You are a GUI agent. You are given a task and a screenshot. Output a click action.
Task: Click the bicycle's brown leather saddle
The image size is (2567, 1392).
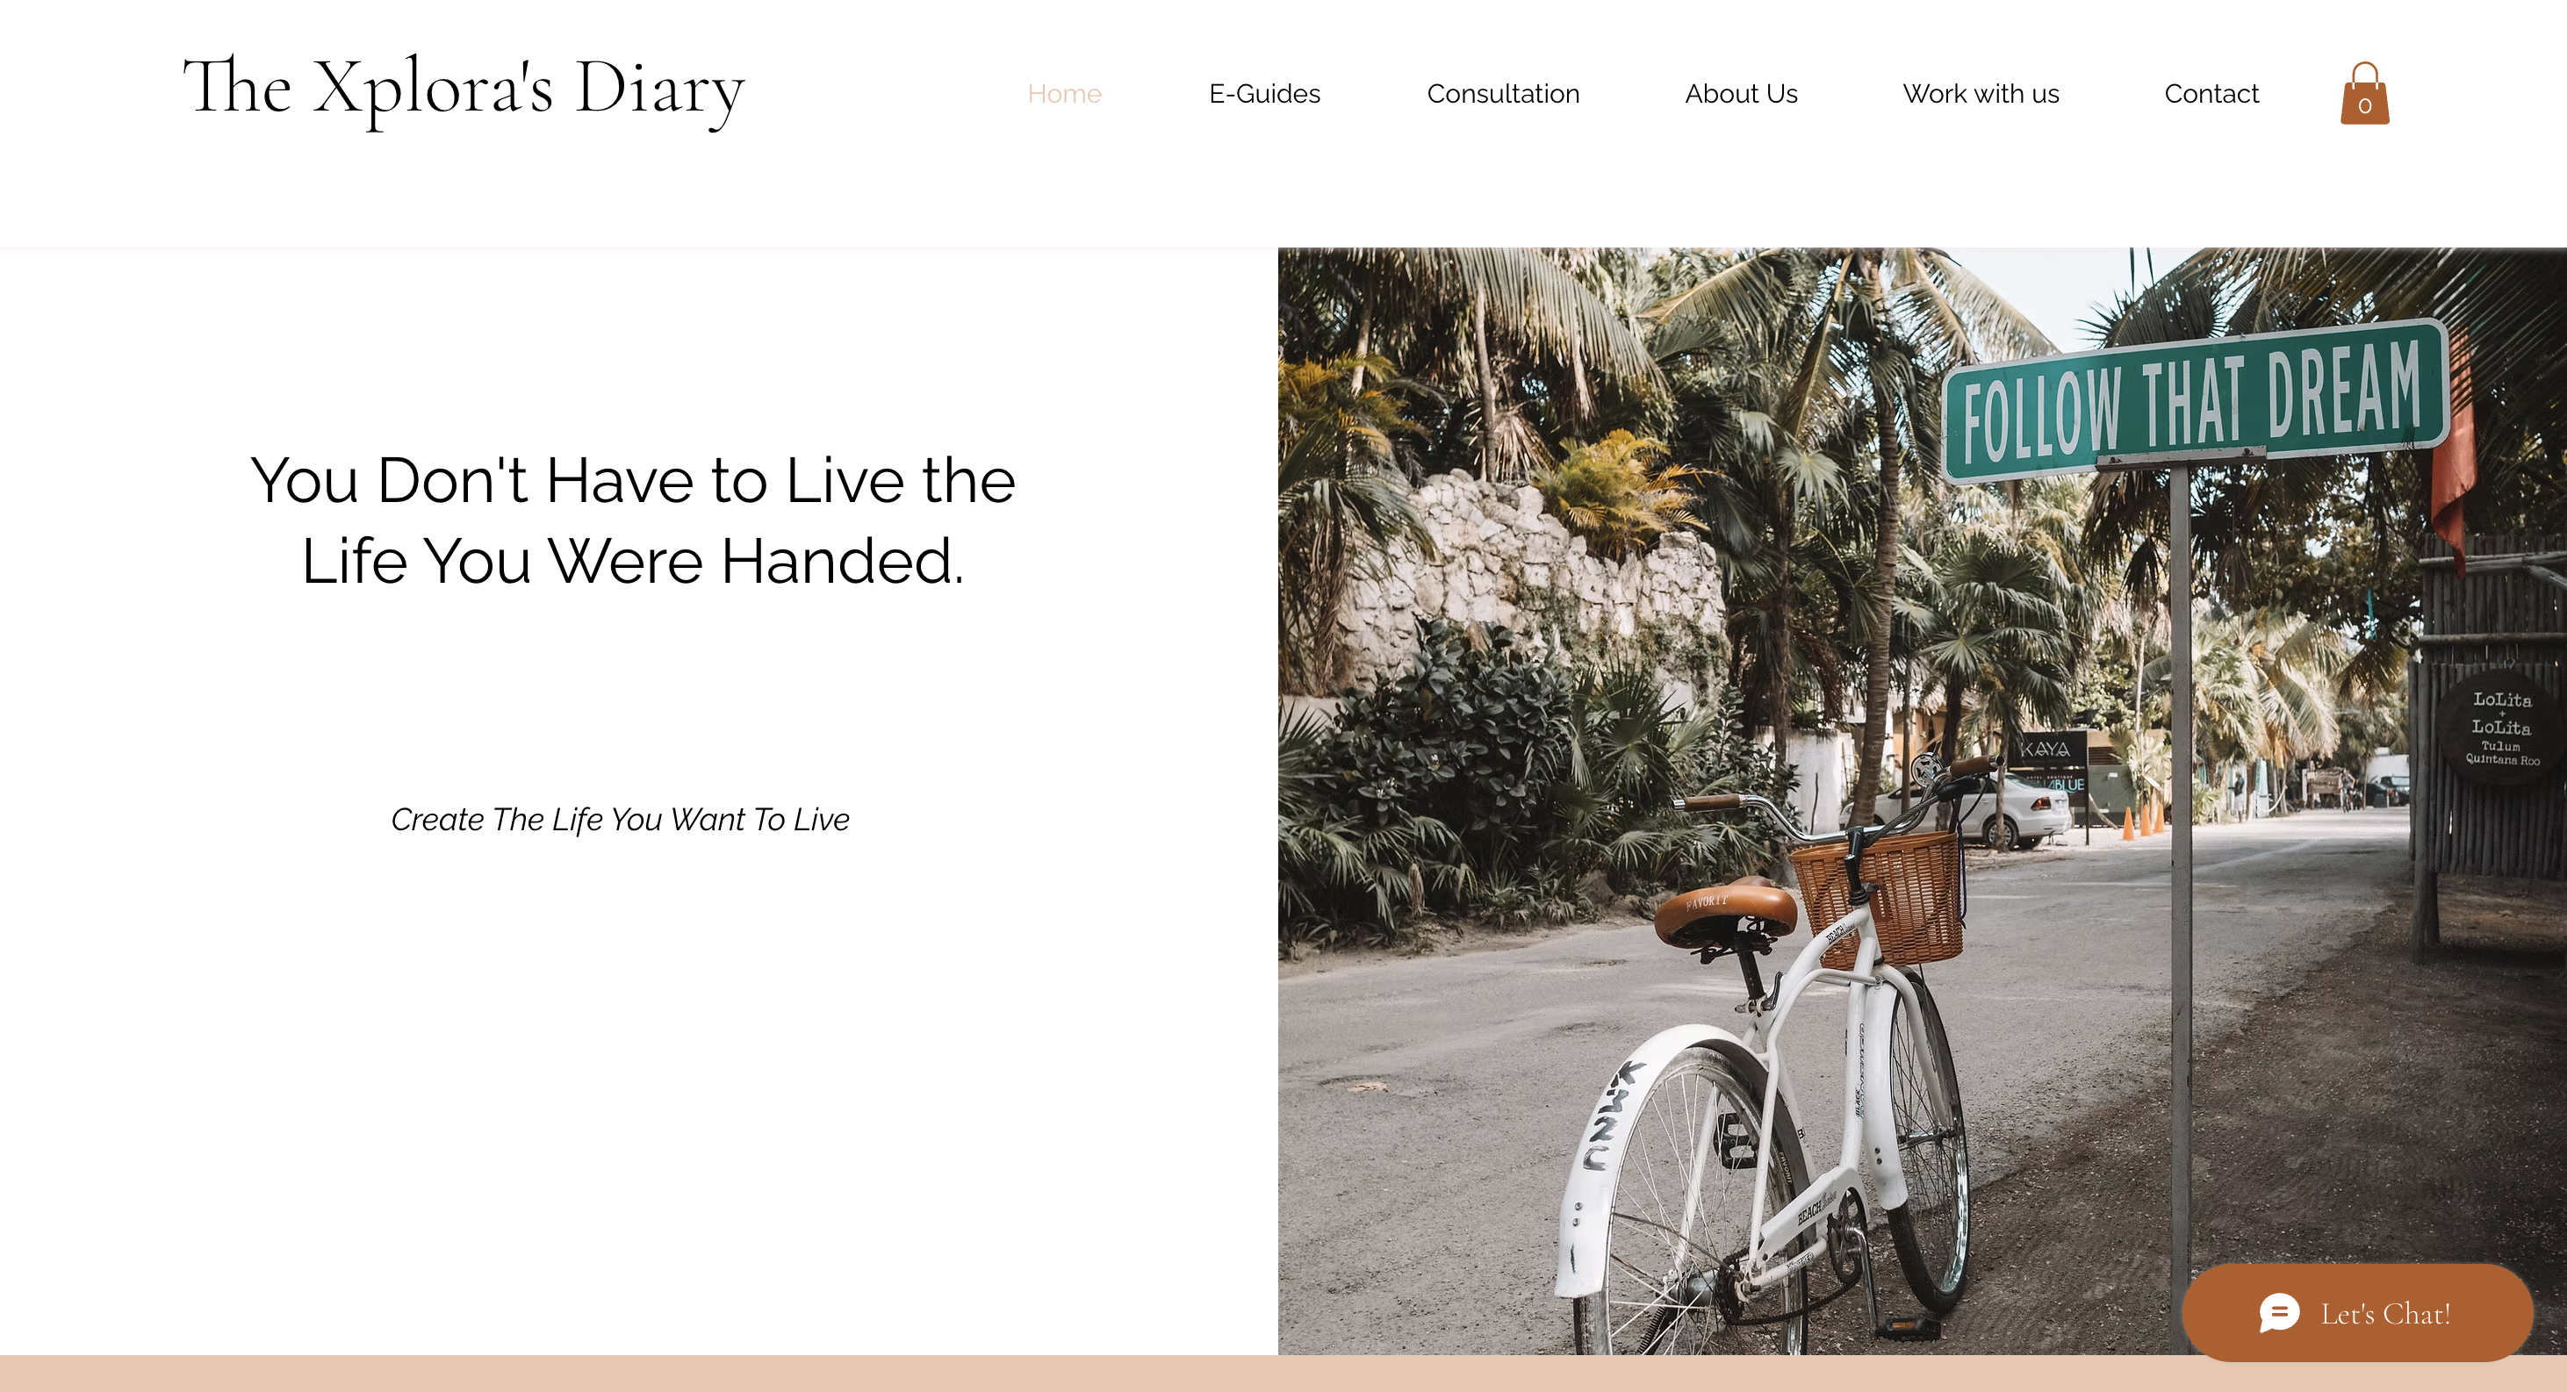coord(1724,908)
